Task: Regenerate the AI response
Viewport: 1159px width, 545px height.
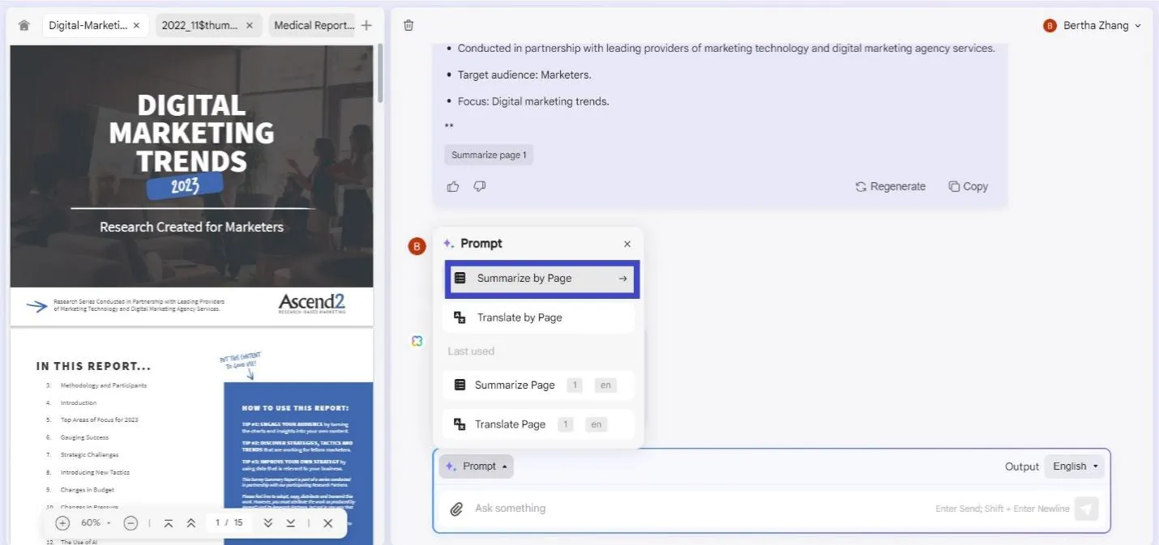Action: pyautogui.click(x=890, y=186)
